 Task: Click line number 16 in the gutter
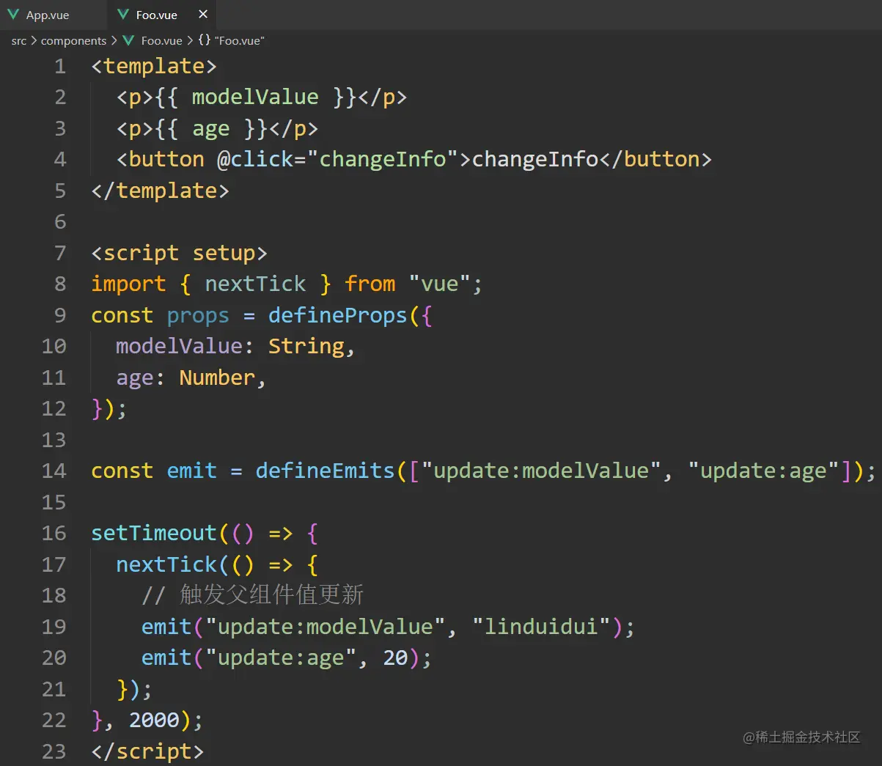click(54, 534)
